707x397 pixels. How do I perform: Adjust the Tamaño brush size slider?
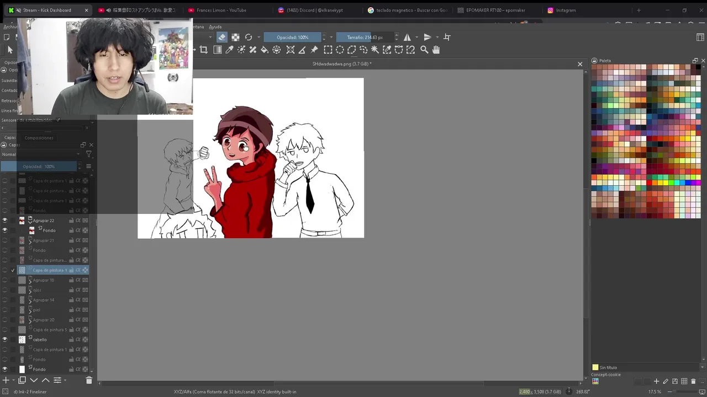click(x=365, y=37)
